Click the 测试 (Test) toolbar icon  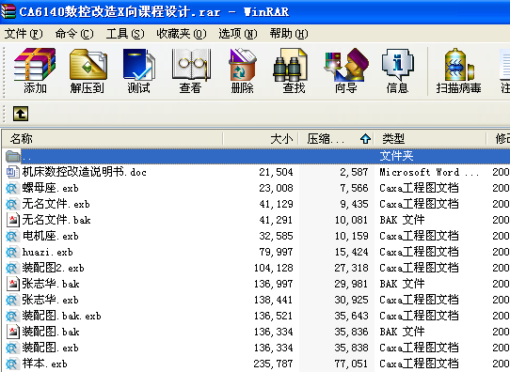[139, 64]
